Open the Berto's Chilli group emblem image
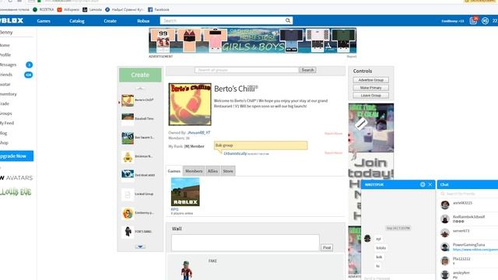The image size is (498, 280). tap(190, 104)
